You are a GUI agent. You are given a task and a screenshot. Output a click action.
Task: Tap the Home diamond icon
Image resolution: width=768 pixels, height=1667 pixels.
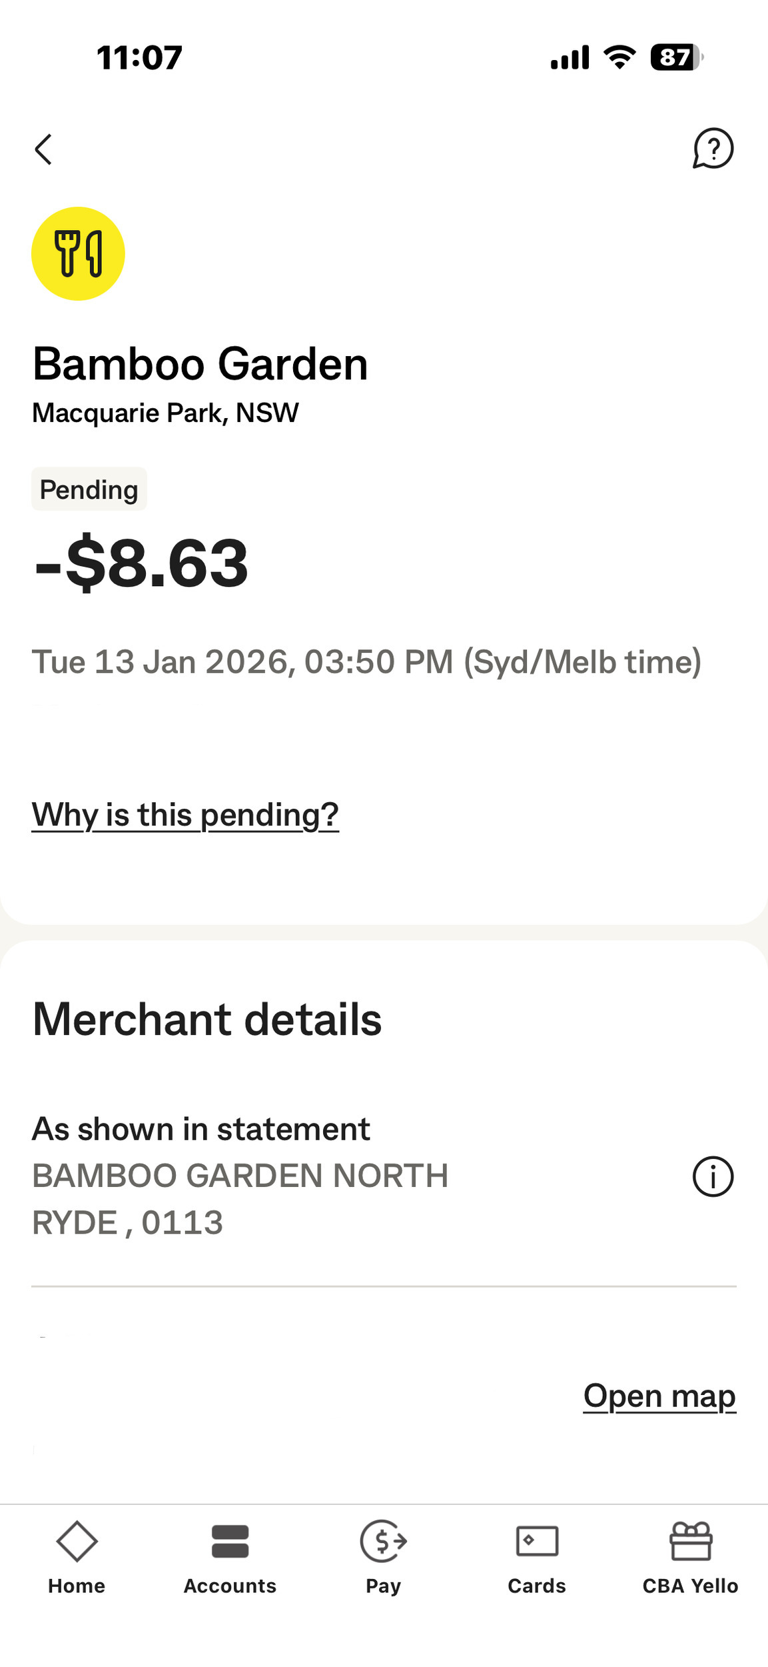[x=77, y=1541]
